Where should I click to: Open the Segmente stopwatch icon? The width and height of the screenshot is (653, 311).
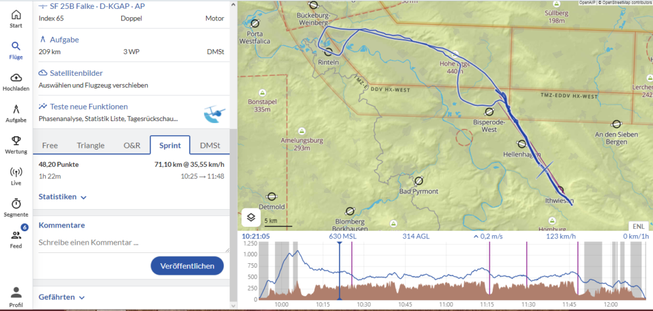click(16, 203)
